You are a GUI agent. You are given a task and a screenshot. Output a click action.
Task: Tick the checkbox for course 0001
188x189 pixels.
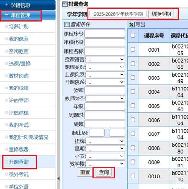tap(133, 49)
